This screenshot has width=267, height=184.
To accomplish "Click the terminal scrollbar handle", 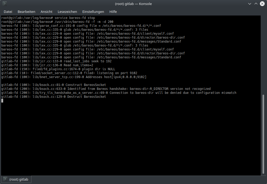I will coord(264,134).
